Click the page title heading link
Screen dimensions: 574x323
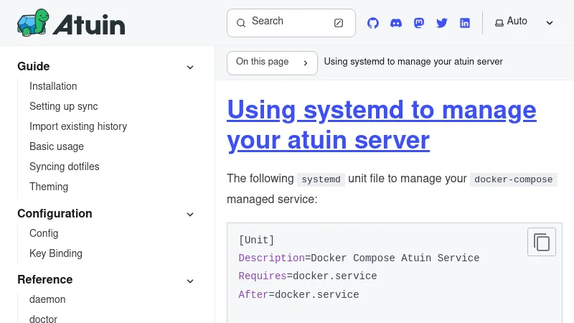(381, 125)
